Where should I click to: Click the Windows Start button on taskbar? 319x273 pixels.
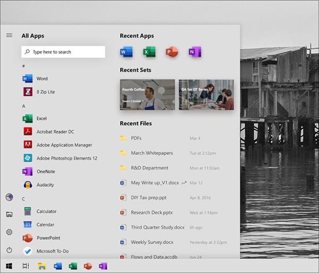[9, 266]
